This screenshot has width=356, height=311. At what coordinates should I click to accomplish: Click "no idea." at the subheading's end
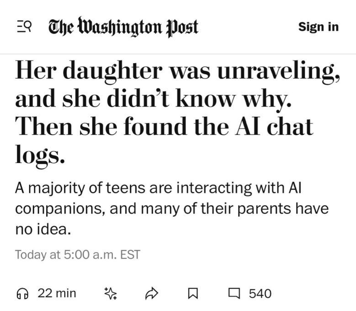tap(43, 229)
